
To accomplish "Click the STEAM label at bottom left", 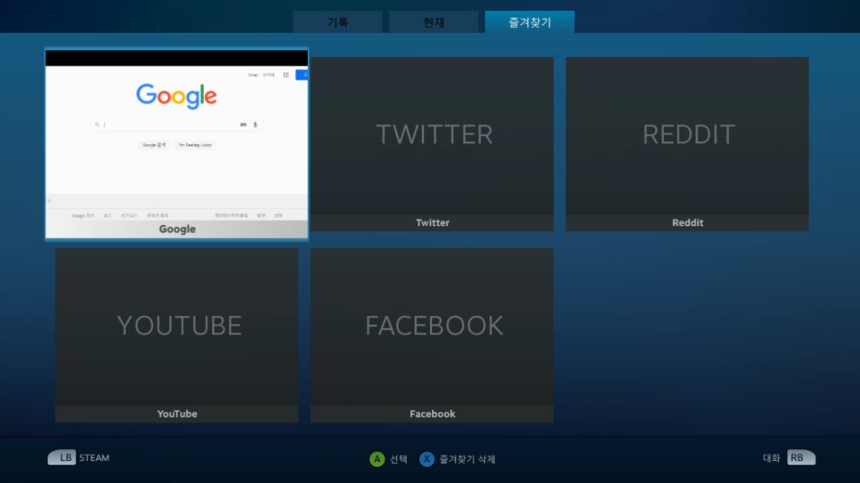I will click(94, 457).
